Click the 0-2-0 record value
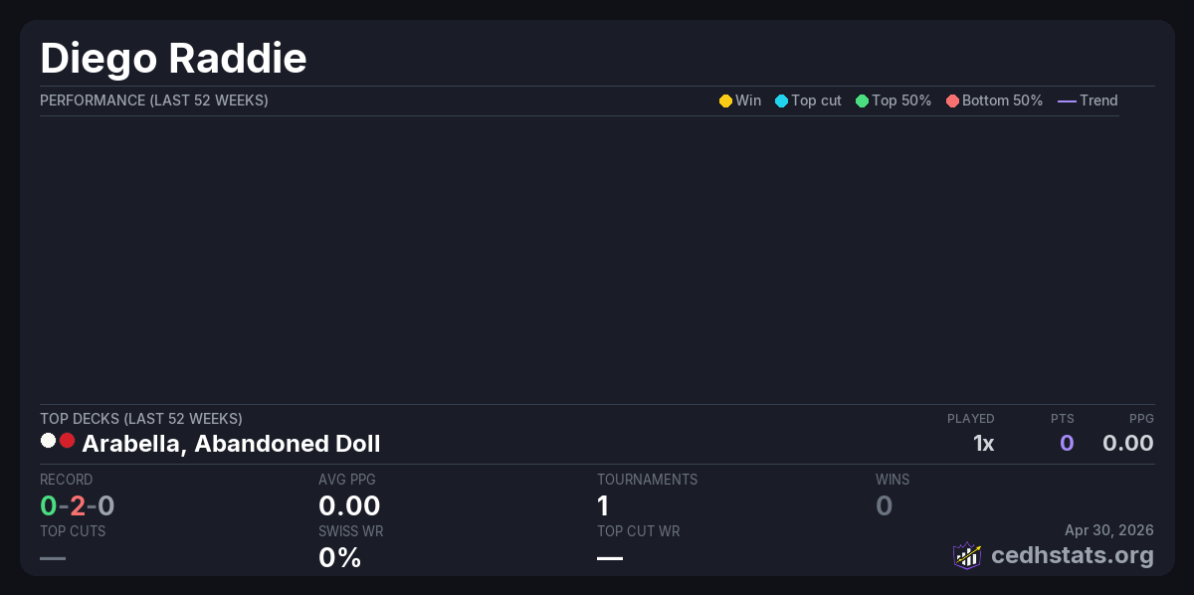 [78, 505]
